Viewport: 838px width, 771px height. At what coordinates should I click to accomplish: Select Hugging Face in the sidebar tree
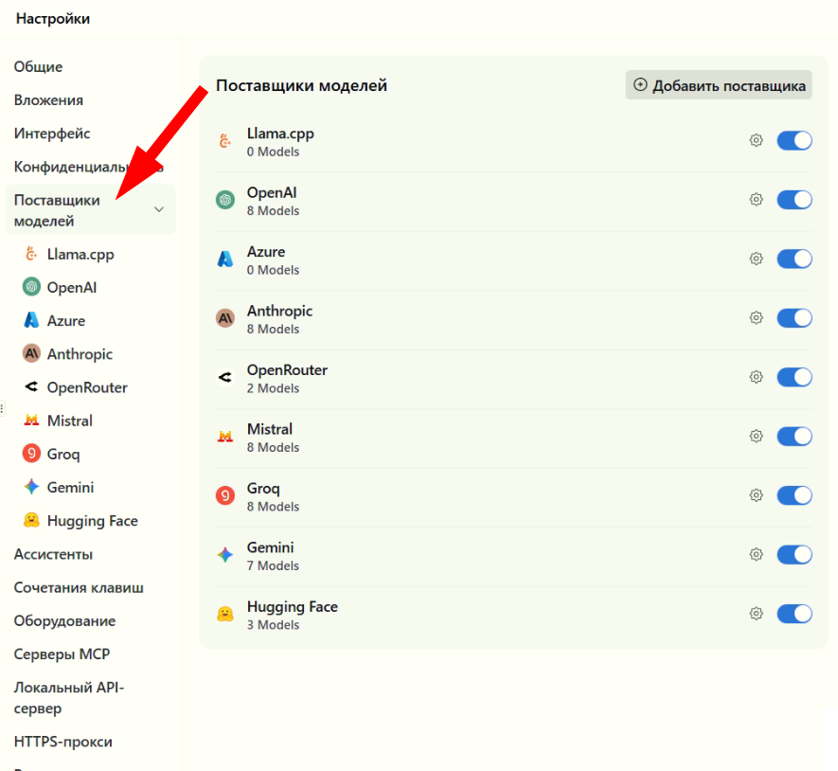pyautogui.click(x=80, y=520)
